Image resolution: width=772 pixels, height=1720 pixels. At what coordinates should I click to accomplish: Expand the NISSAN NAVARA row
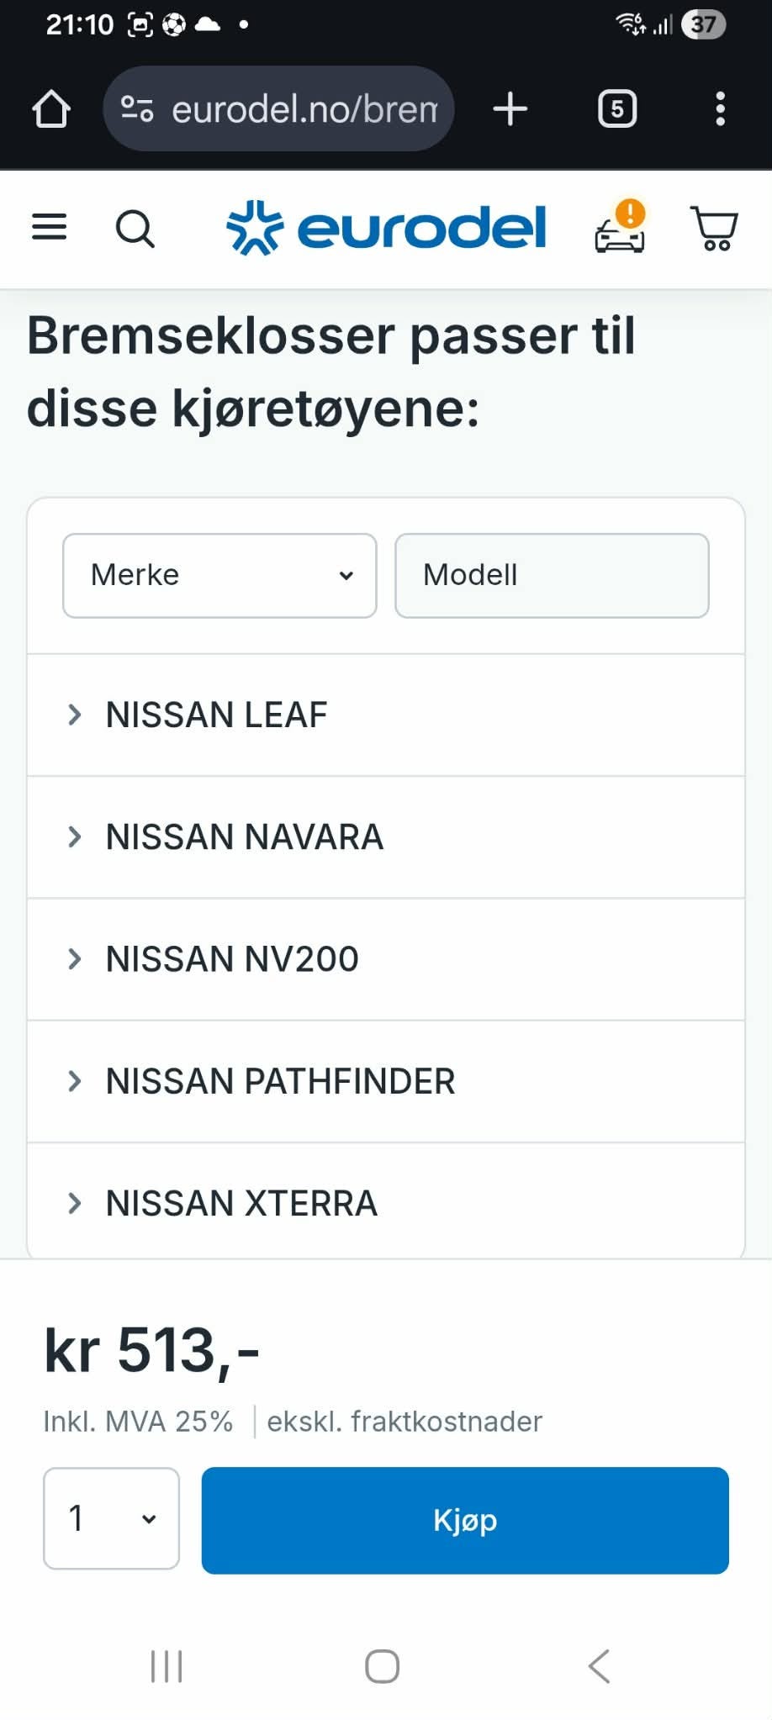[x=386, y=837]
